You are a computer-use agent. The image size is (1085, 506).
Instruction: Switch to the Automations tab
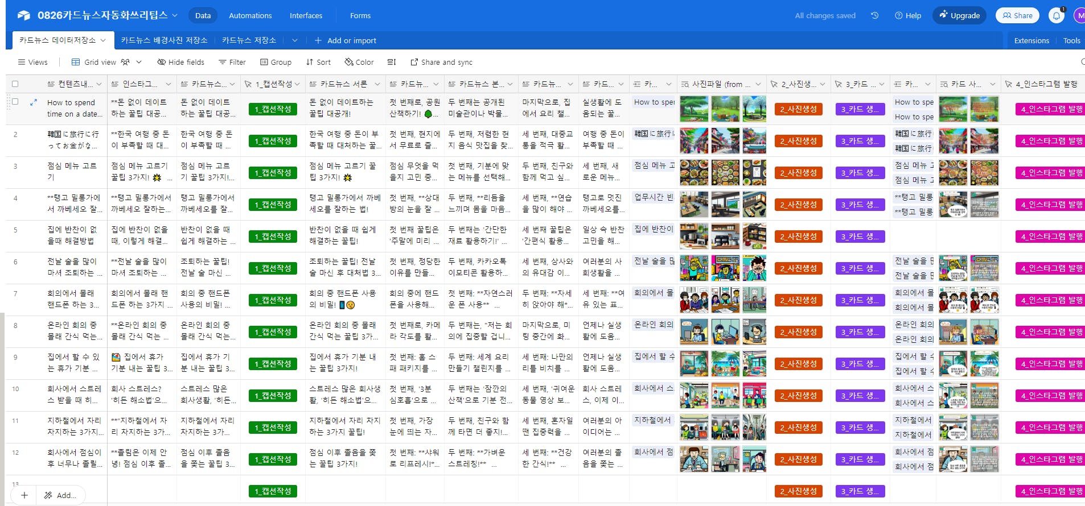click(250, 15)
